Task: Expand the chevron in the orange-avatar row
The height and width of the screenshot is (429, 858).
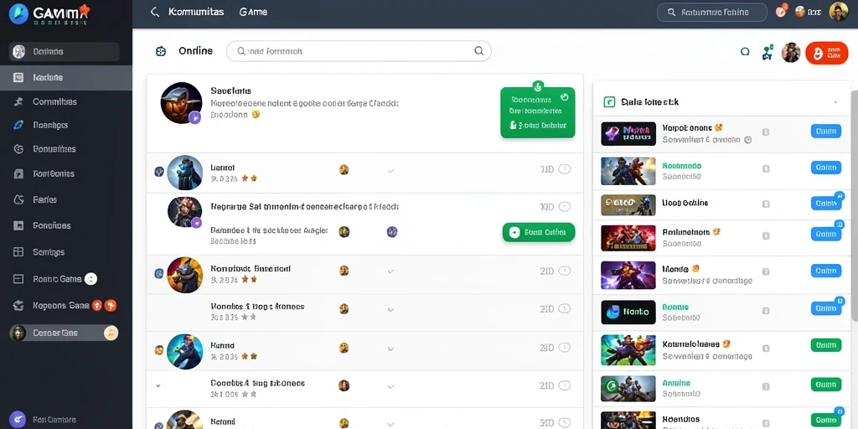Action: (x=390, y=271)
